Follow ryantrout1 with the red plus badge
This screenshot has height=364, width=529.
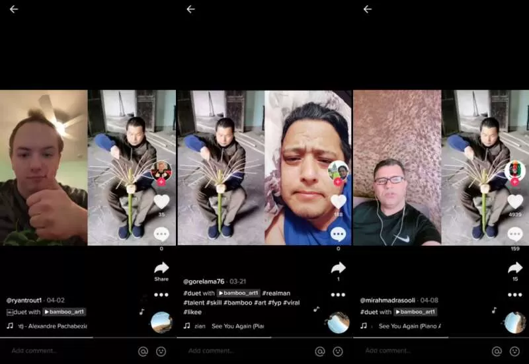pyautogui.click(x=161, y=182)
